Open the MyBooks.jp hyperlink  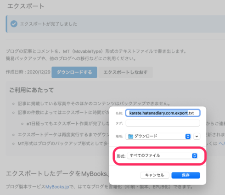pyautogui.click(x=57, y=187)
